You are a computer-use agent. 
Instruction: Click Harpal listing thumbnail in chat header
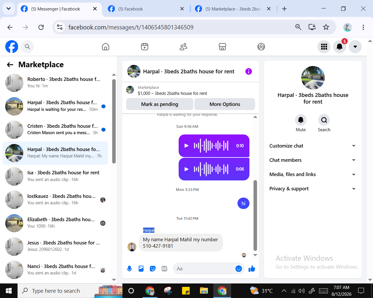[134, 71]
